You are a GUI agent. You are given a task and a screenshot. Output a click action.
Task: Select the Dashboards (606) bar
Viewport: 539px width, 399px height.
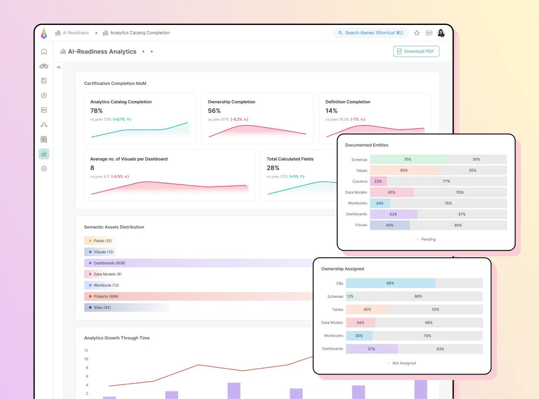pos(199,263)
